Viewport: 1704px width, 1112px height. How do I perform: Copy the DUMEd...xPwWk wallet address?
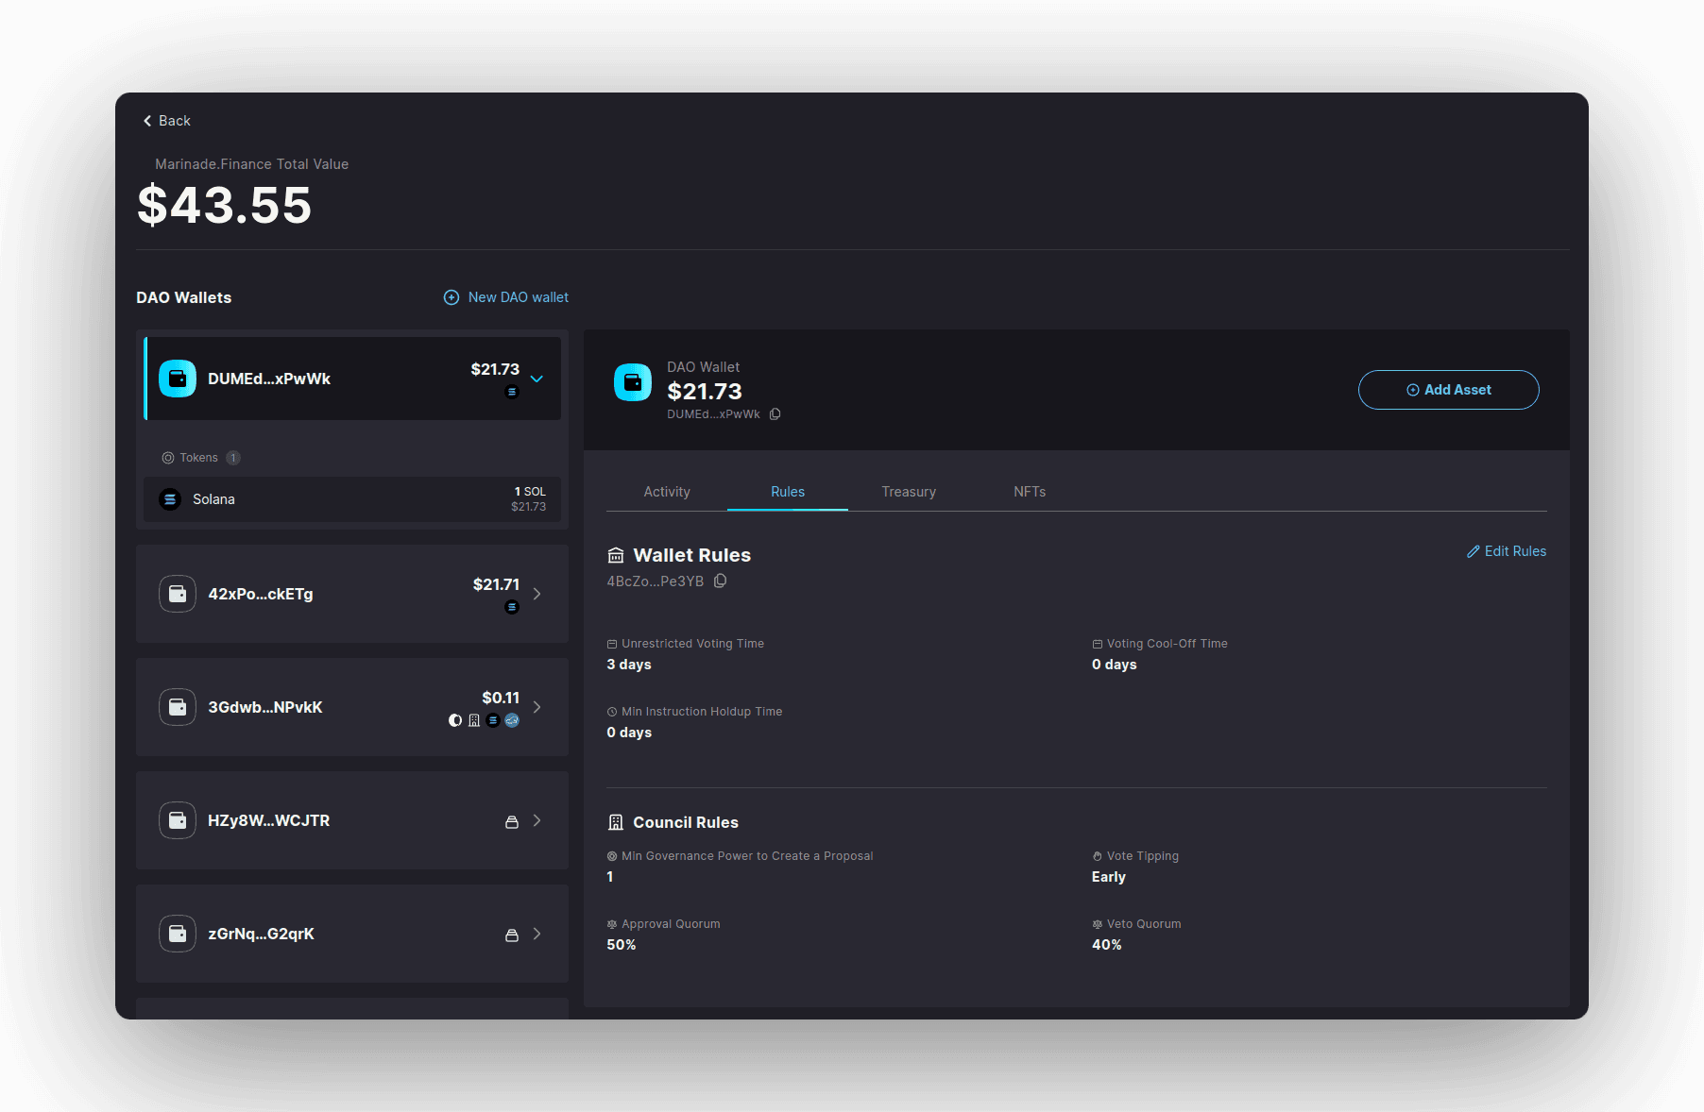pyautogui.click(x=775, y=414)
